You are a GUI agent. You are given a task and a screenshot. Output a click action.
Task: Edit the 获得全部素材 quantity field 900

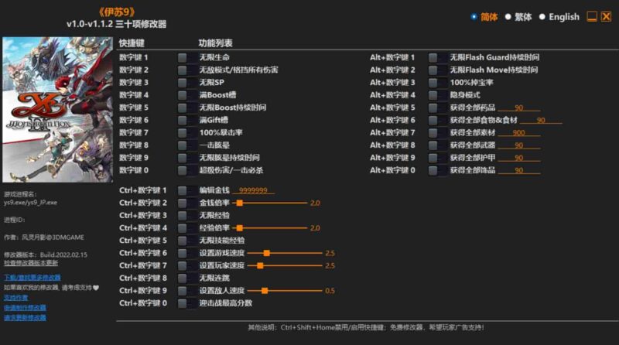coord(519,133)
